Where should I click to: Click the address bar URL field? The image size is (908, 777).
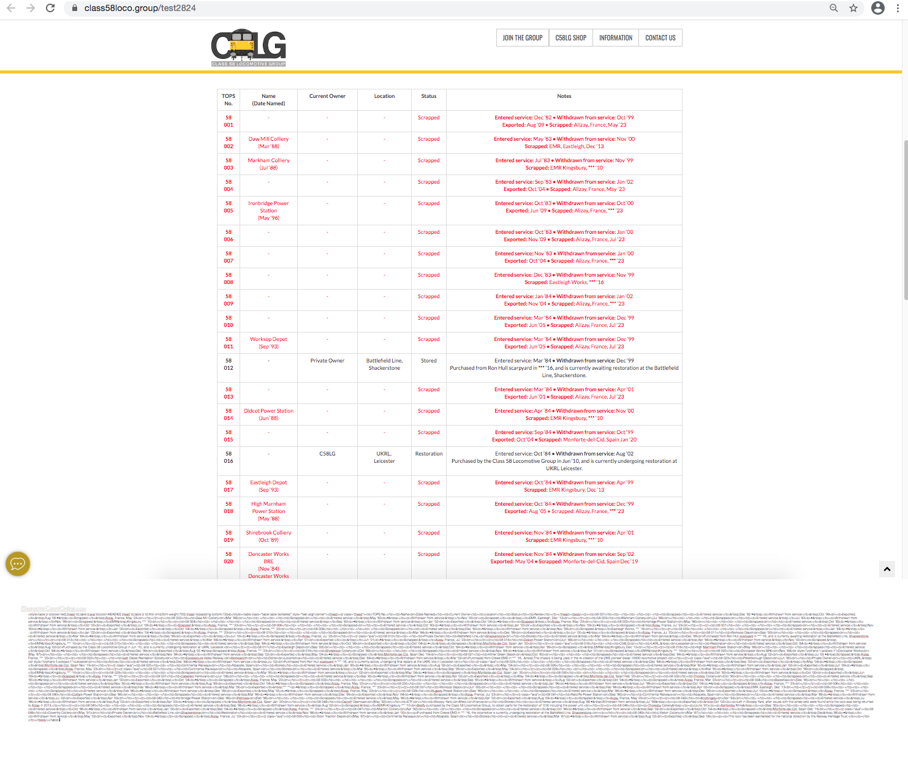coord(453,8)
